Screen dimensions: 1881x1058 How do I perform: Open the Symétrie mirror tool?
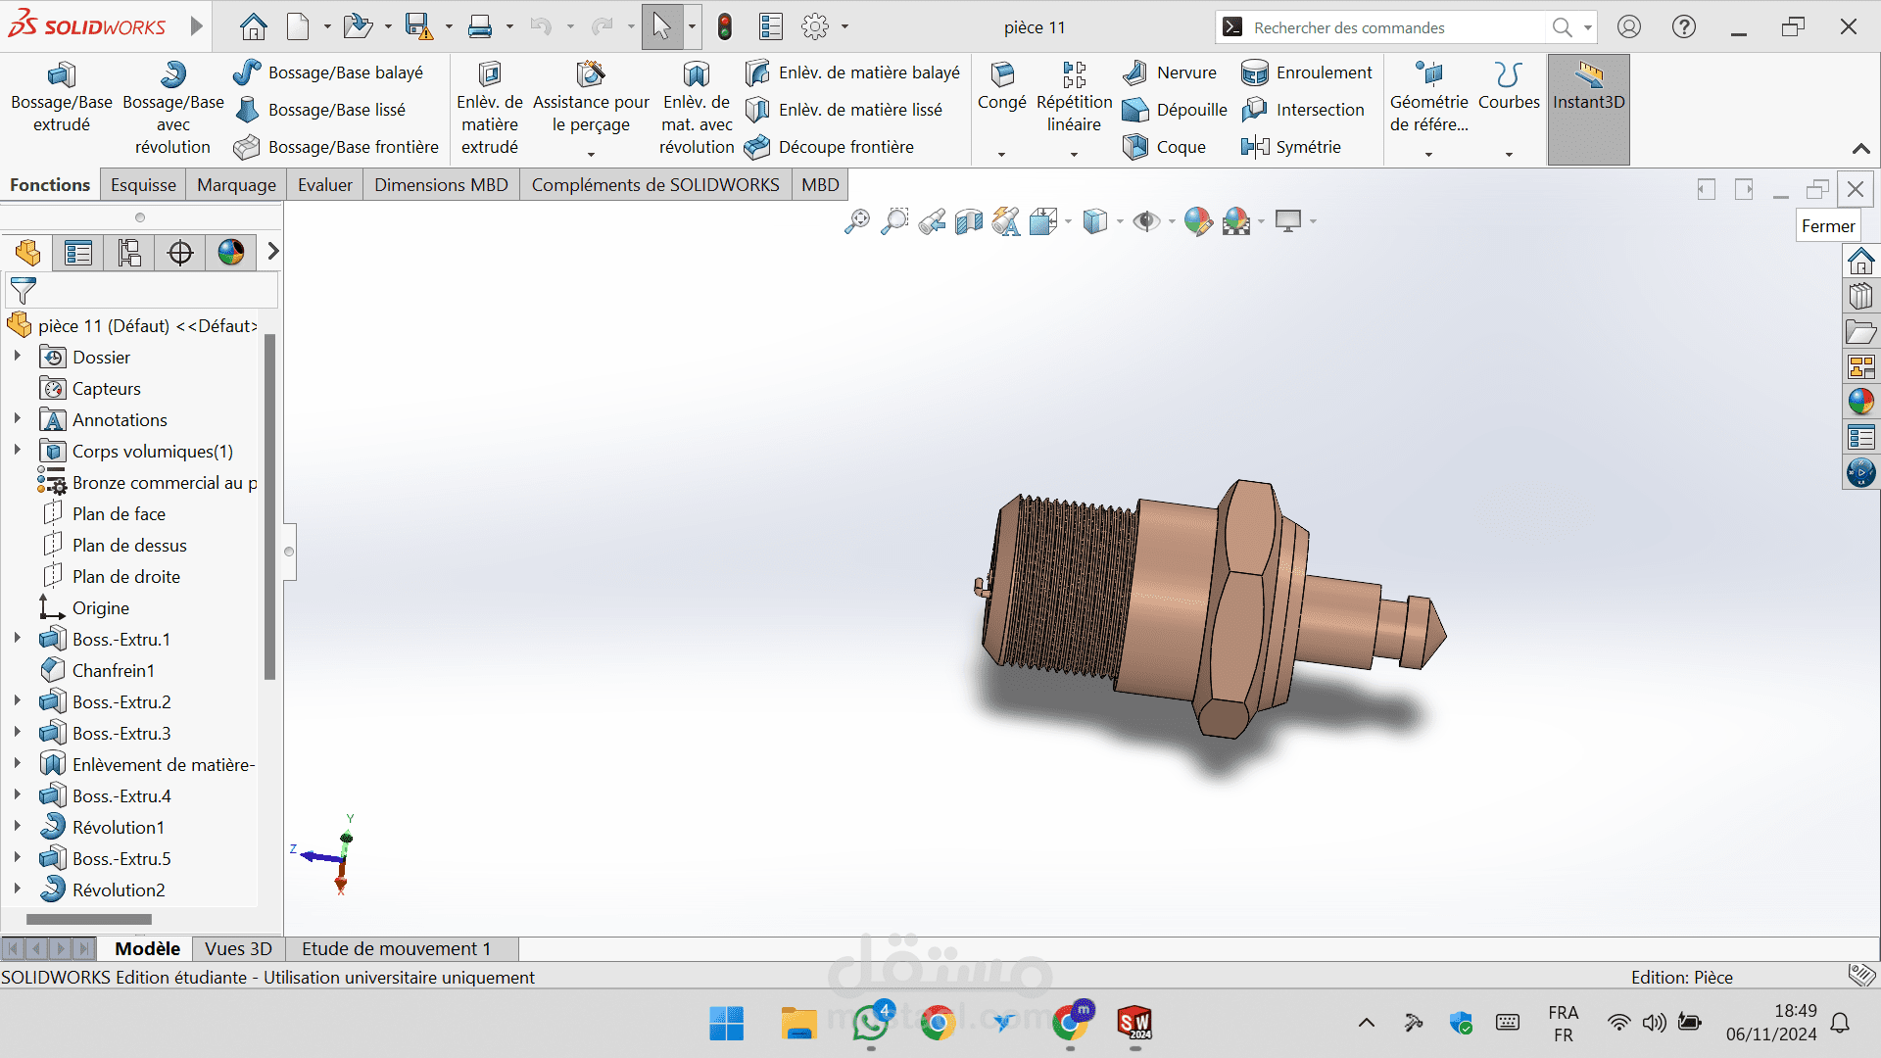pos(1291,147)
